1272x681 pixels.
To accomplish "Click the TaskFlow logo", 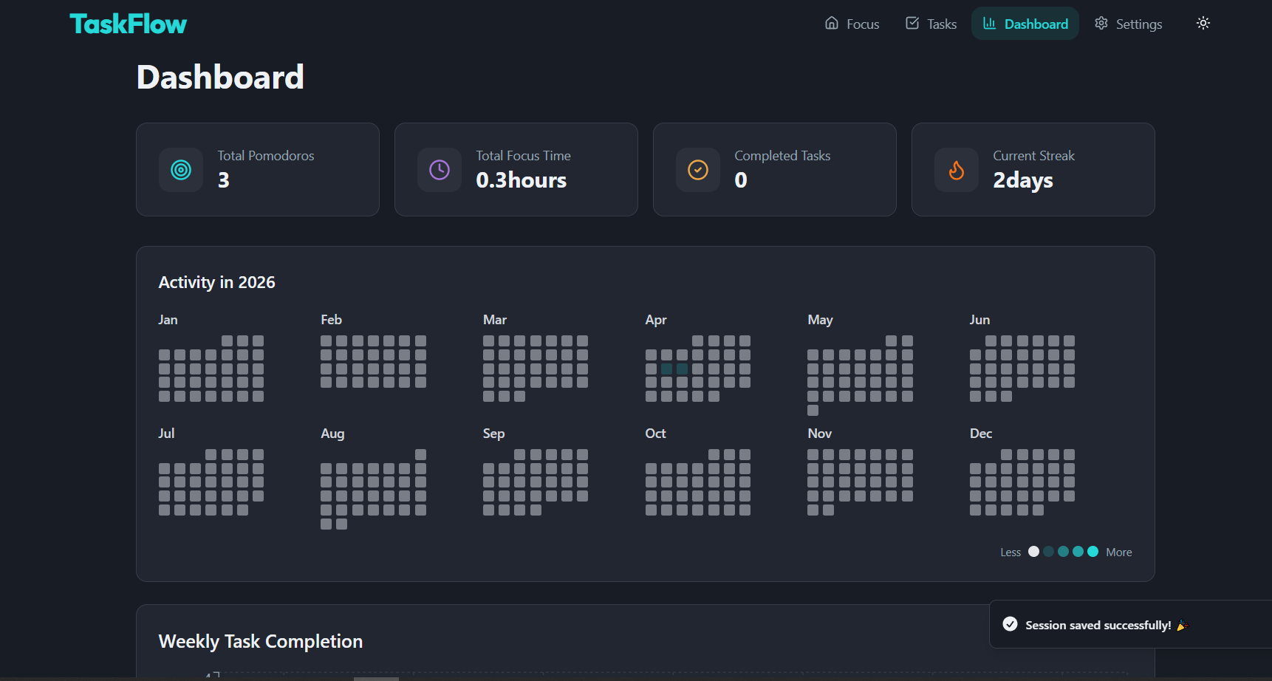I will [128, 24].
